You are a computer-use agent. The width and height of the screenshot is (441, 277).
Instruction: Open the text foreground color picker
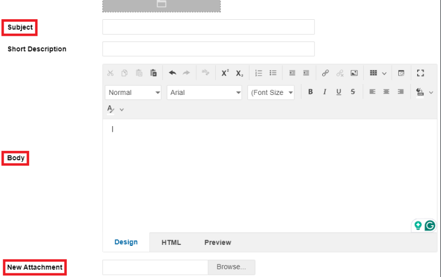111,109
